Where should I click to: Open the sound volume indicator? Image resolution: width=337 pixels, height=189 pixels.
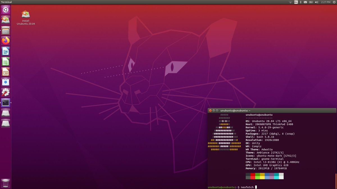(x=316, y=2)
